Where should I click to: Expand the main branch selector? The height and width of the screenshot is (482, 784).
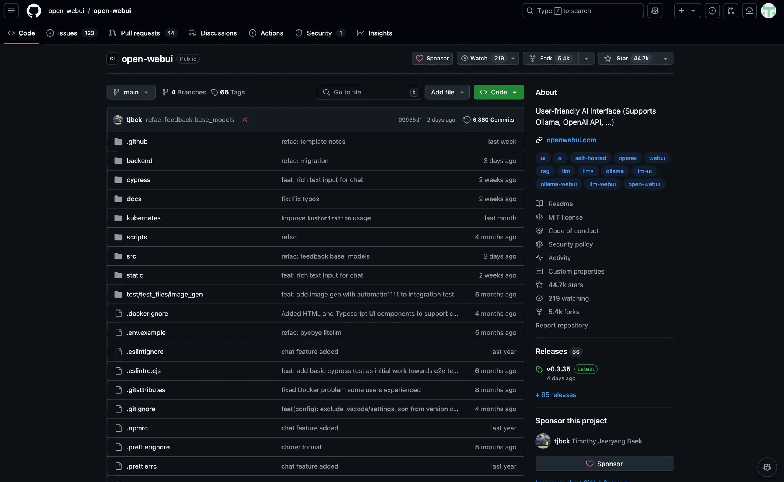point(131,92)
